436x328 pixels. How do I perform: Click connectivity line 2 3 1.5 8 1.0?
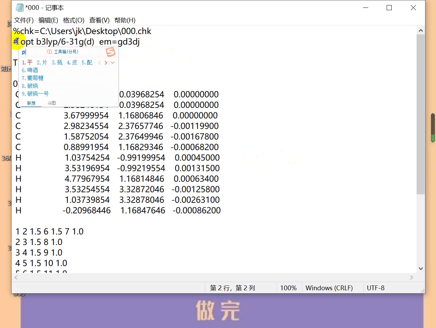[x=39, y=242]
